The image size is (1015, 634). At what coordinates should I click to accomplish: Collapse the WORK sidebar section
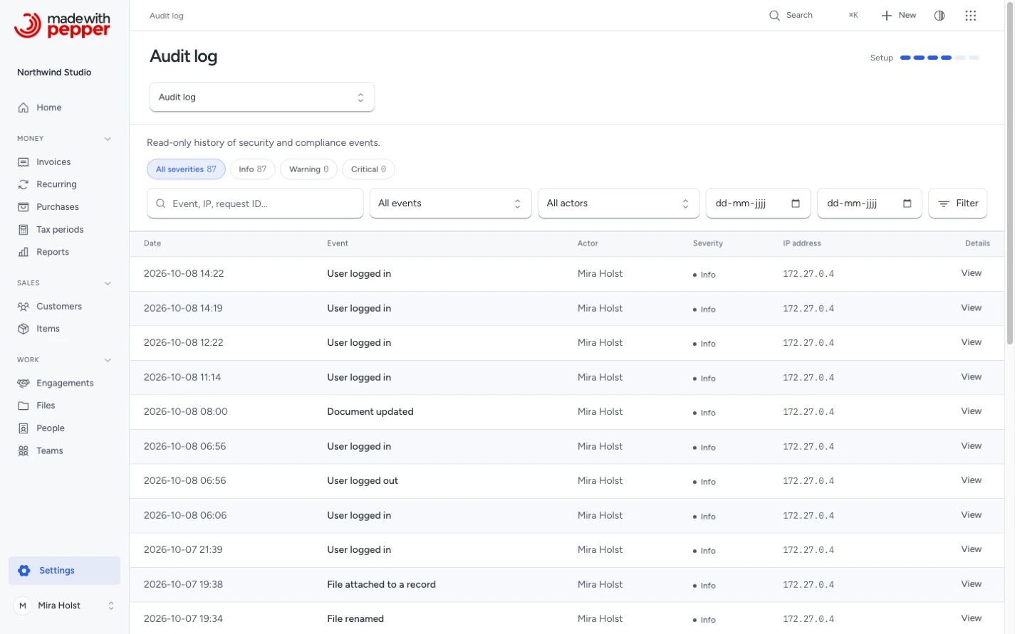[108, 360]
